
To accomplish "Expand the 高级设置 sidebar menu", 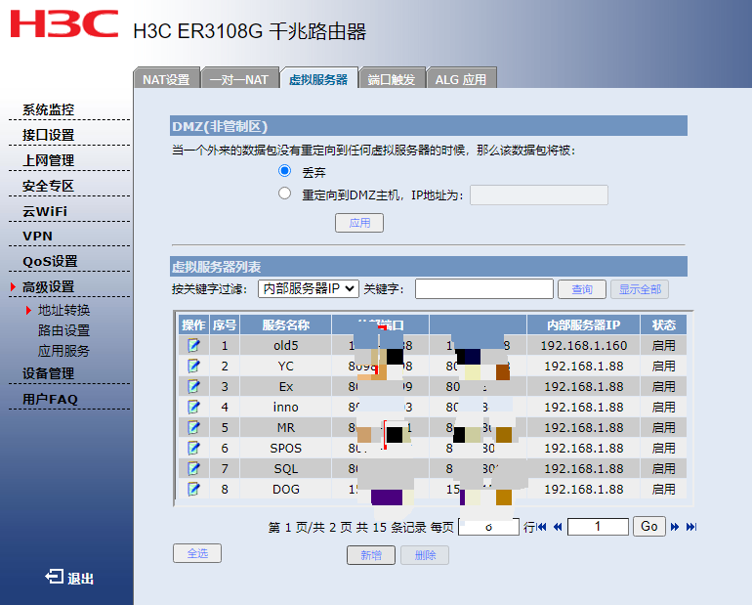I will (49, 287).
